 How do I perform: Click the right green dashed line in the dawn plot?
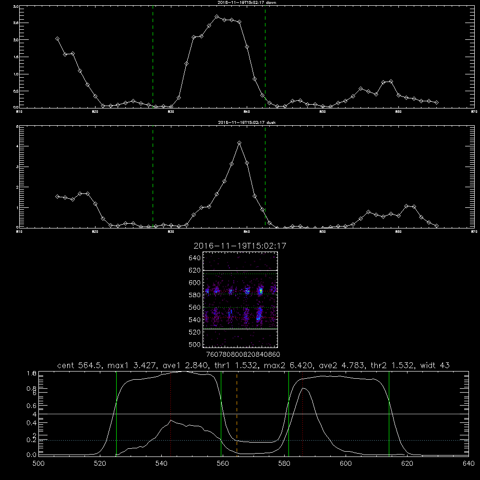(265, 57)
